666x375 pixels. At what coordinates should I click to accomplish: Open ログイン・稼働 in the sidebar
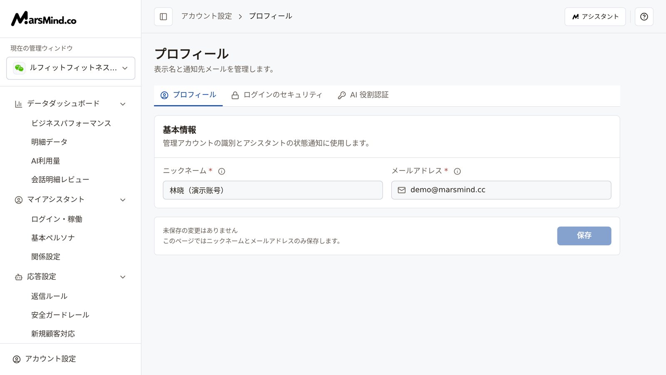tap(57, 219)
